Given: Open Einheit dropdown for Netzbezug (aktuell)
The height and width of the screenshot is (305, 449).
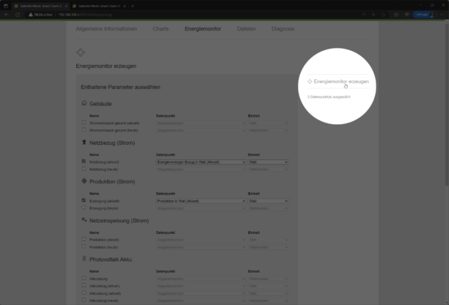Looking at the screenshot, I should pyautogui.click(x=269, y=162).
